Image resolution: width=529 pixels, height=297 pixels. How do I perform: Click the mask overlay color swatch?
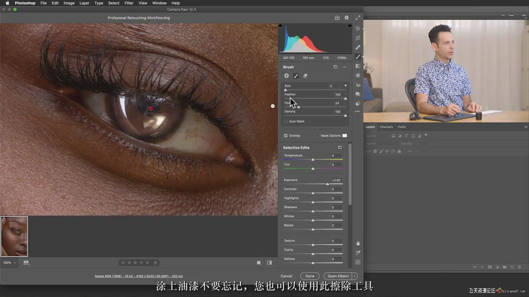coord(345,136)
